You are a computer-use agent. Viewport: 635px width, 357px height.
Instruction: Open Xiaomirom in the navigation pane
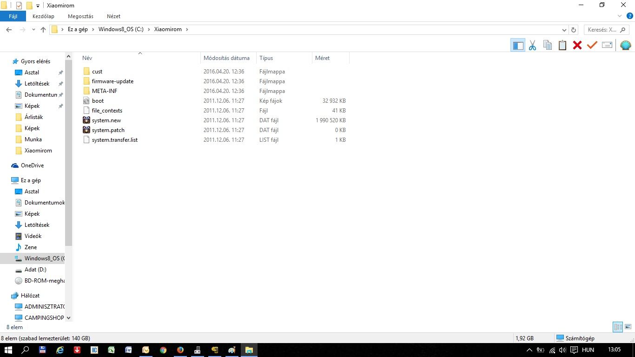coord(38,151)
